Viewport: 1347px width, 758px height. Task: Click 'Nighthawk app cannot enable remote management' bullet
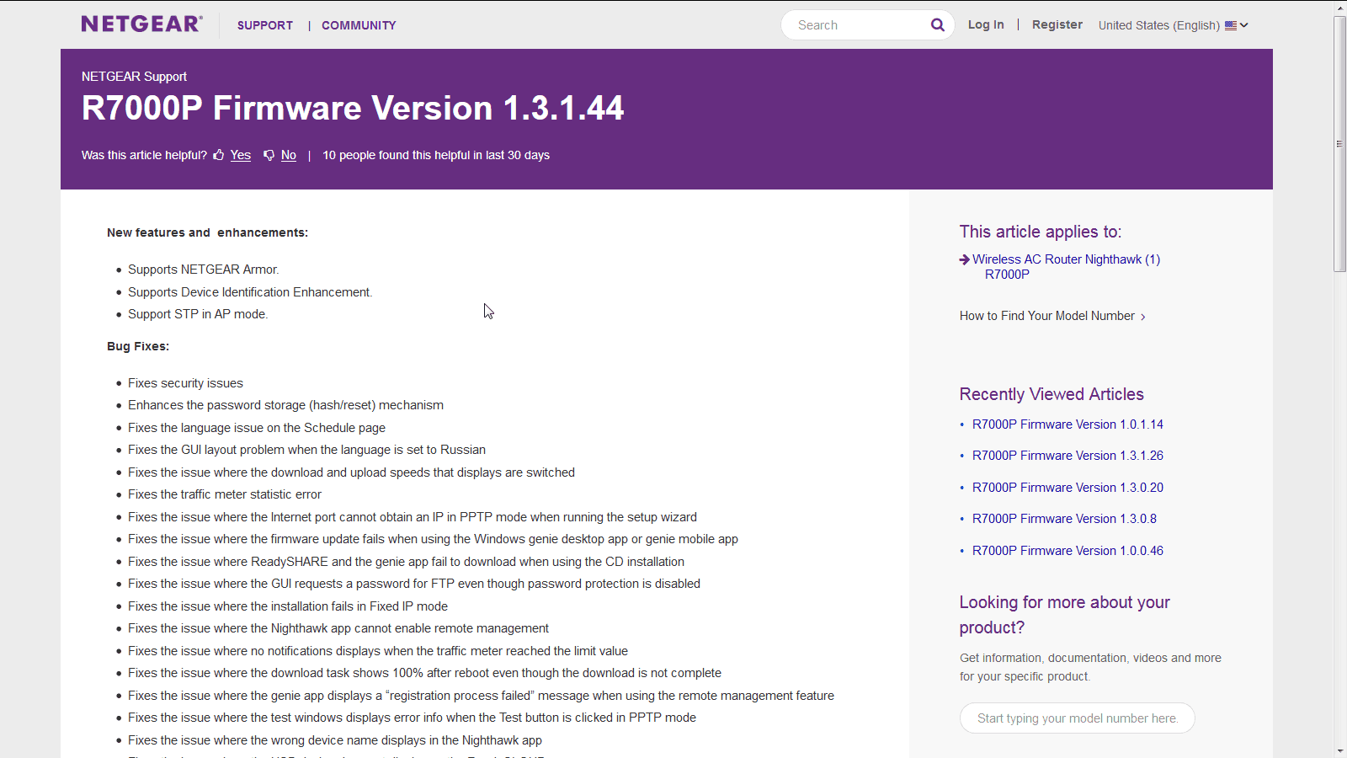pos(338,628)
